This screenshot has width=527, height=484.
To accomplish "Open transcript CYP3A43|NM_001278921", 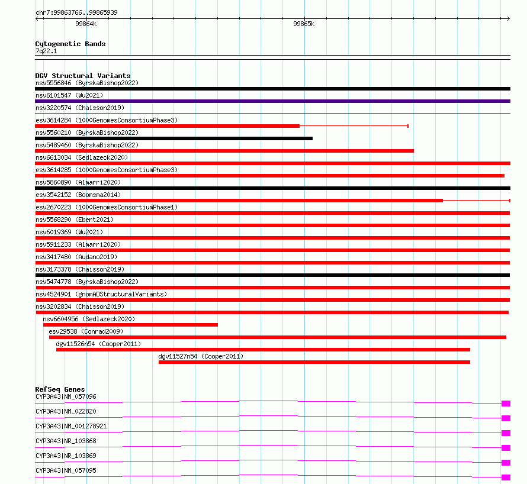I will [71, 426].
